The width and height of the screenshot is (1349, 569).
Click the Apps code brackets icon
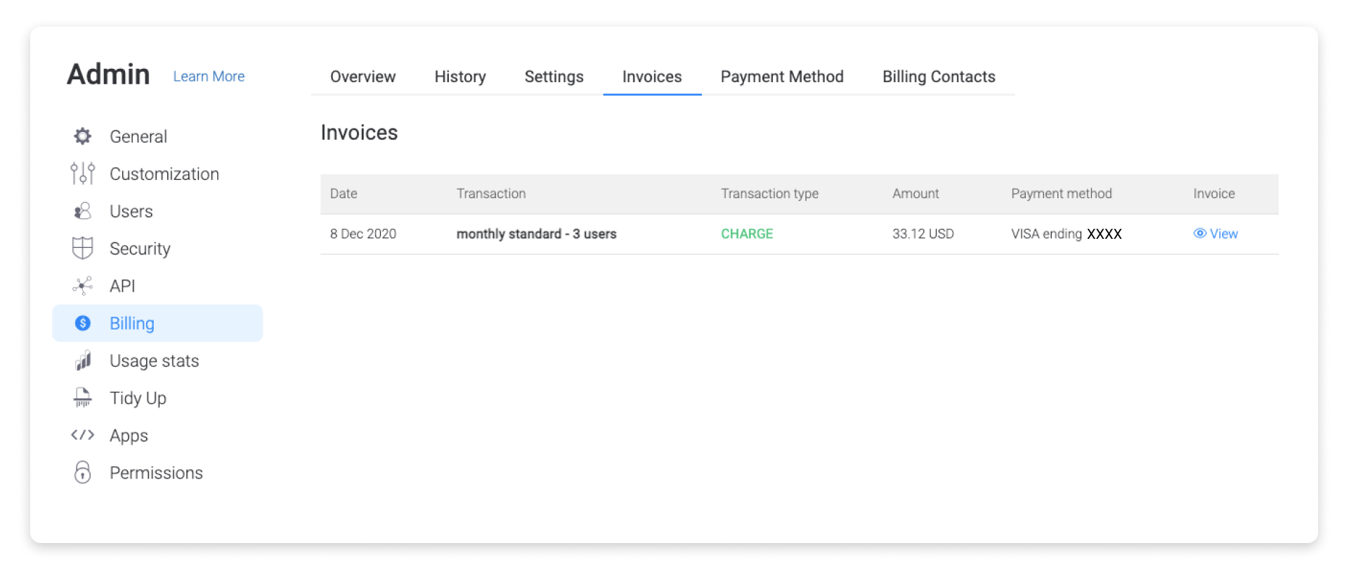click(x=83, y=435)
